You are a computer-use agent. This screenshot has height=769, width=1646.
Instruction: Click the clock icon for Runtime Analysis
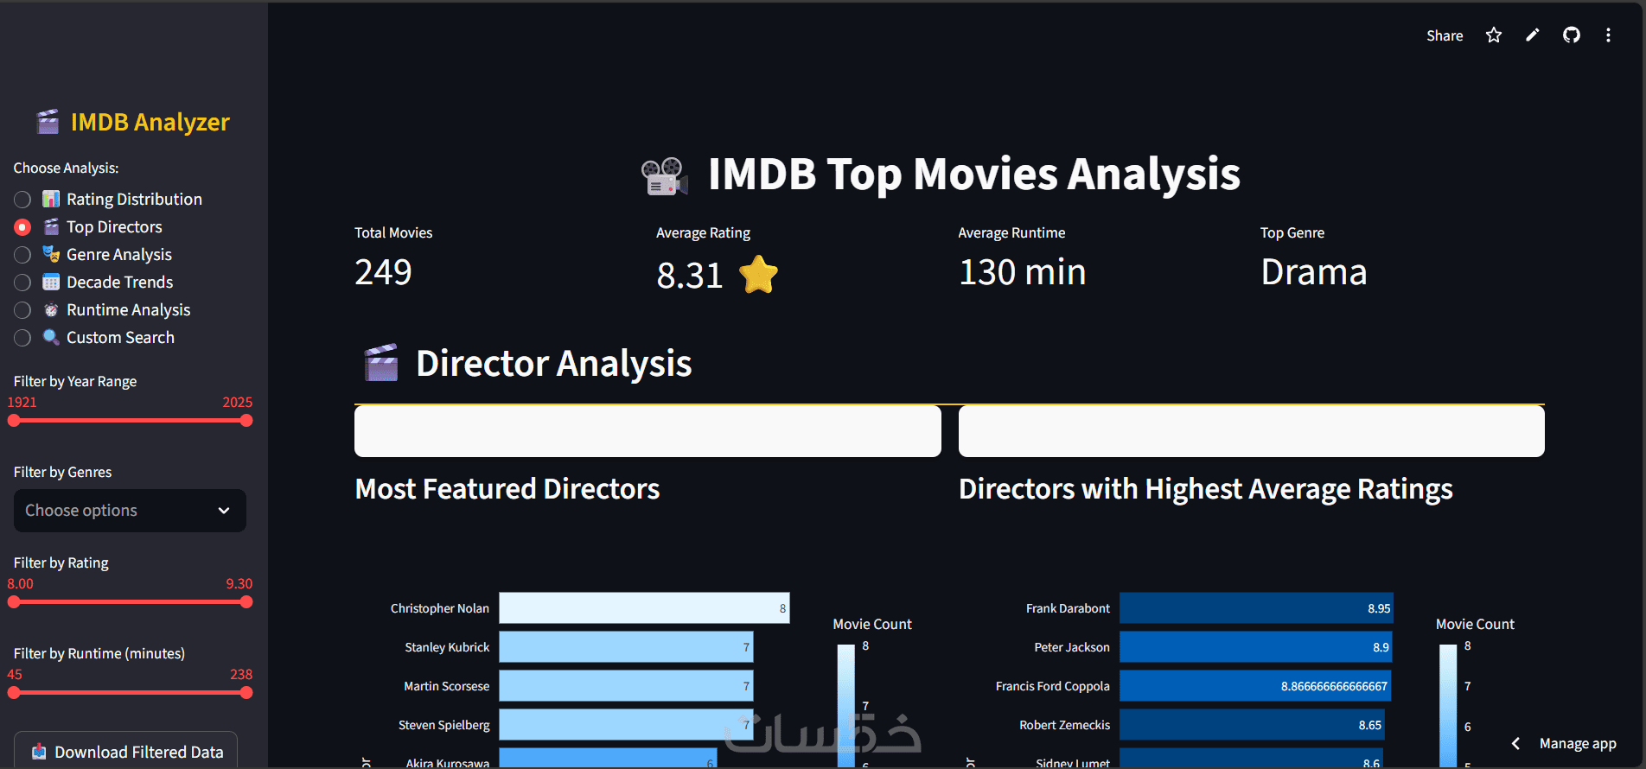click(x=51, y=309)
